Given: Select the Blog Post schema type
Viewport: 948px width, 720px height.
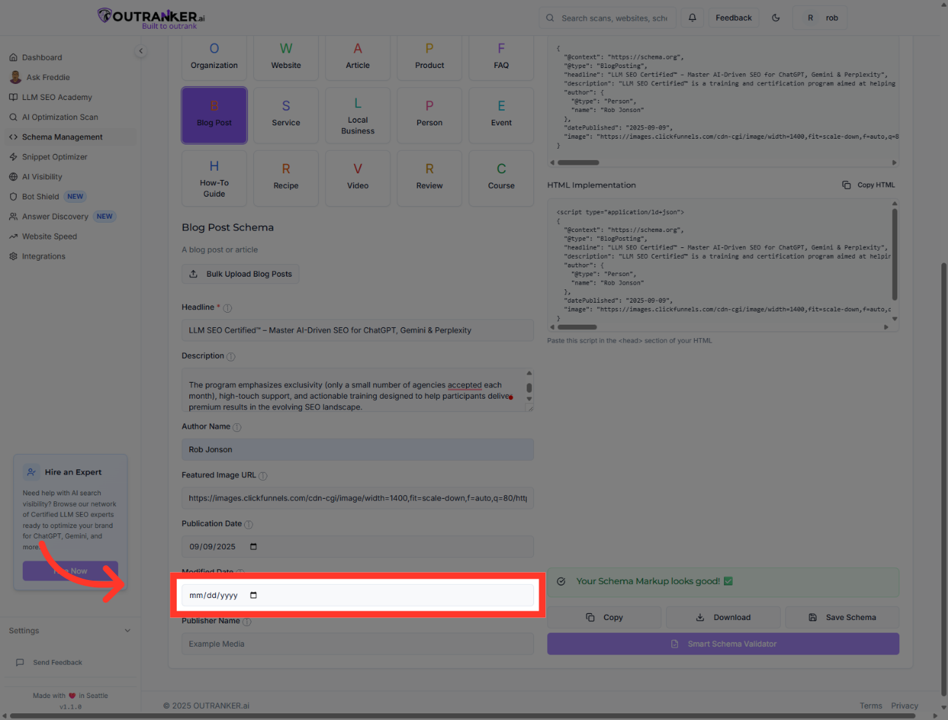Looking at the screenshot, I should pyautogui.click(x=214, y=115).
